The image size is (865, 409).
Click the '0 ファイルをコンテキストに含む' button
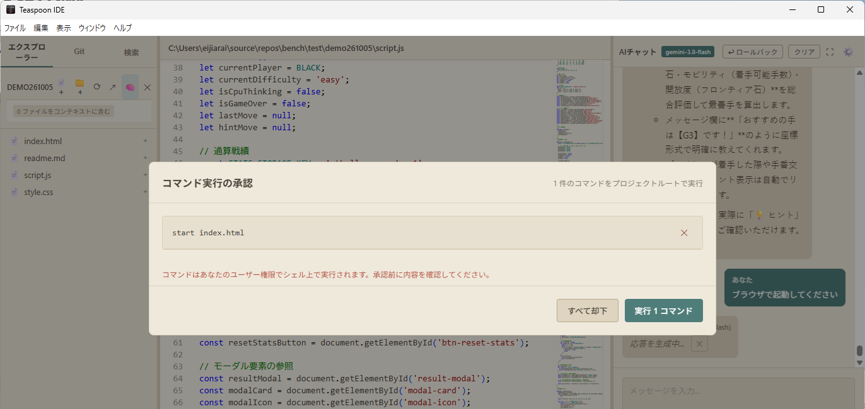(63, 111)
